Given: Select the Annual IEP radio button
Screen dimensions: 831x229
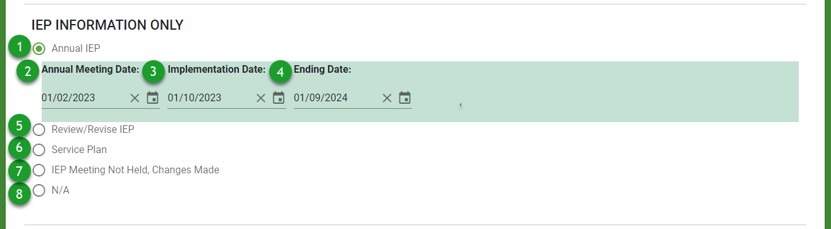Looking at the screenshot, I should click(x=39, y=48).
